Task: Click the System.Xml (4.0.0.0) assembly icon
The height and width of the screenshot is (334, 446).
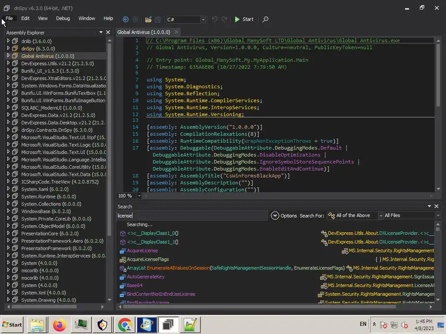Action: [15, 292]
